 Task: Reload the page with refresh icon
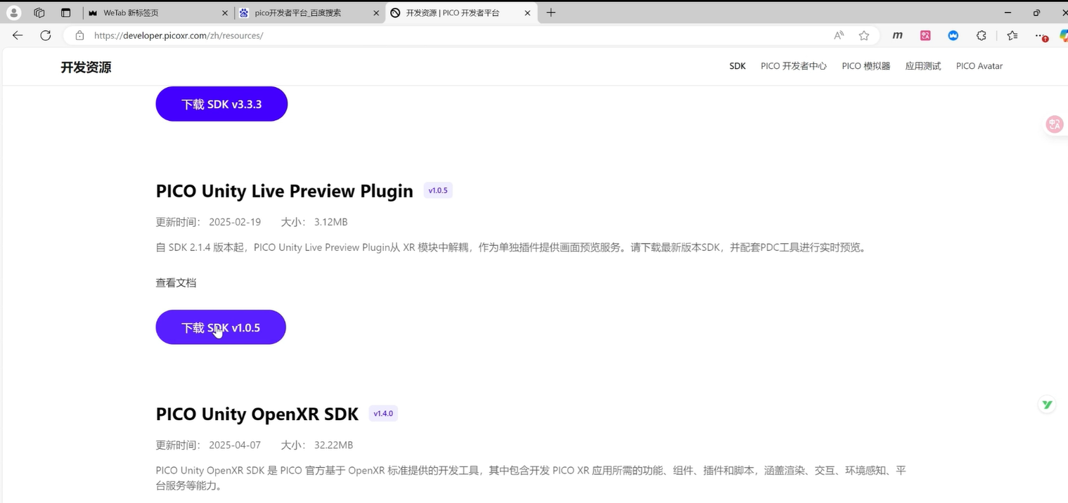(x=46, y=35)
